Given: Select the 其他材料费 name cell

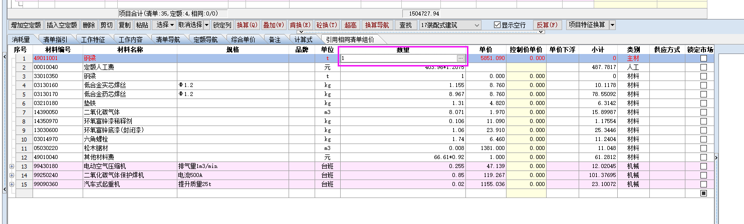Looking at the screenshot, I should [x=130, y=157].
